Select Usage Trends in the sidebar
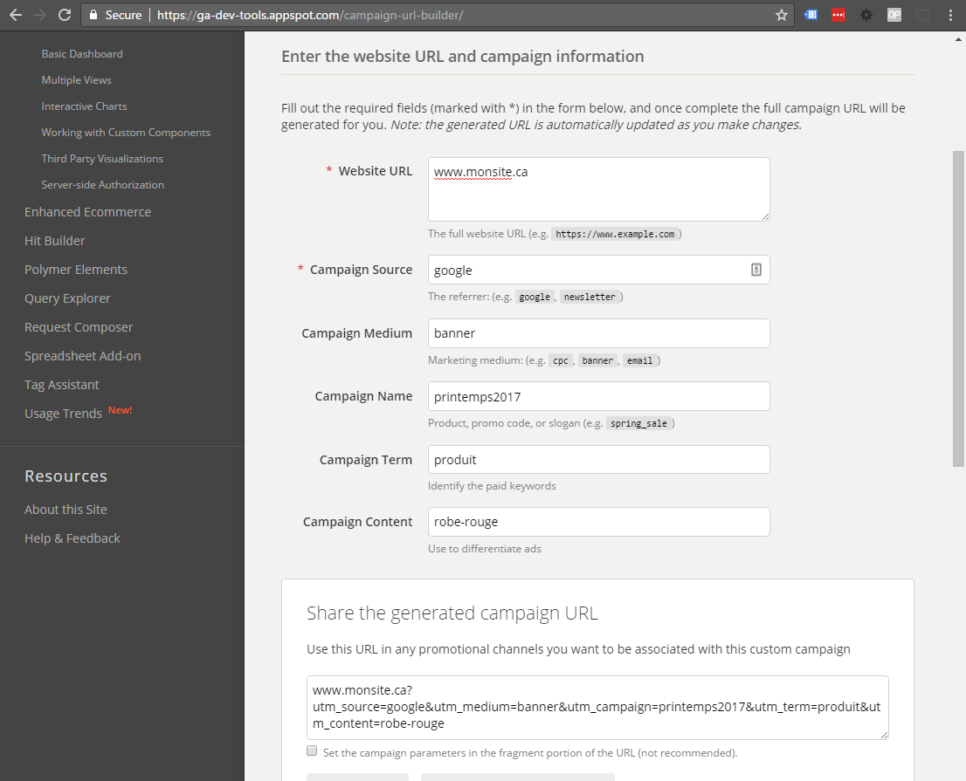Viewport: 966px width, 781px height. 63,414
